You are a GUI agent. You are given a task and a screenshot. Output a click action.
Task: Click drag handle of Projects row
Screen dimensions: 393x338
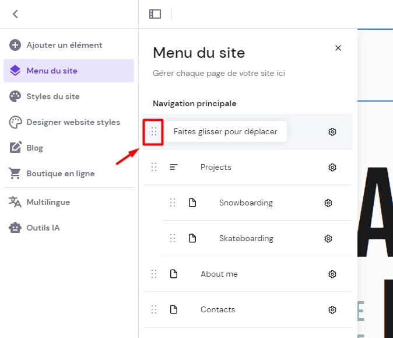click(x=154, y=167)
